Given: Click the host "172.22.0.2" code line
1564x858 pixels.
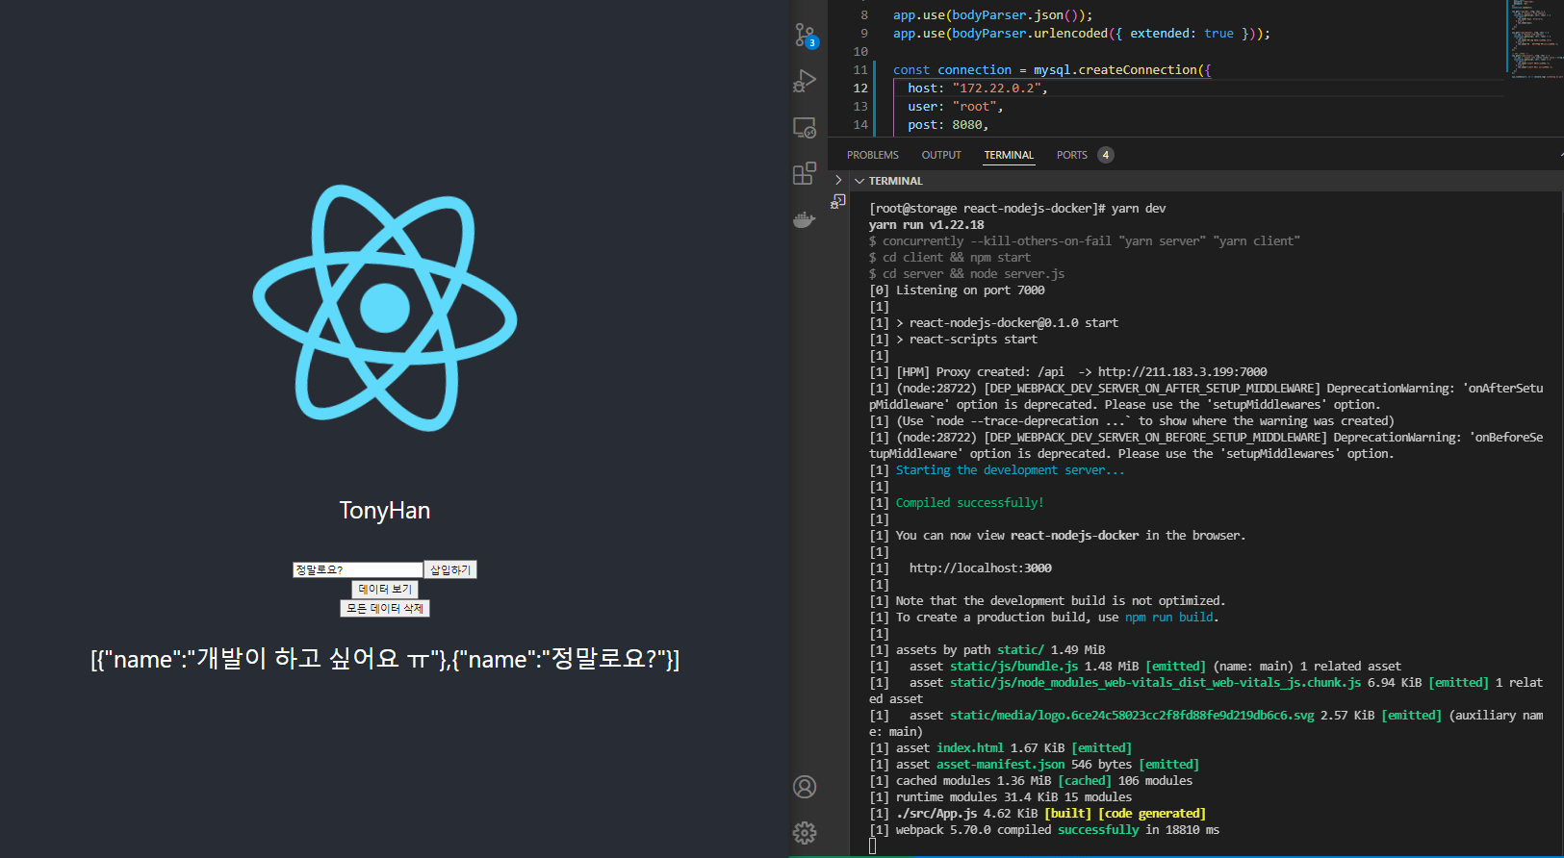Looking at the screenshot, I should click(x=977, y=88).
